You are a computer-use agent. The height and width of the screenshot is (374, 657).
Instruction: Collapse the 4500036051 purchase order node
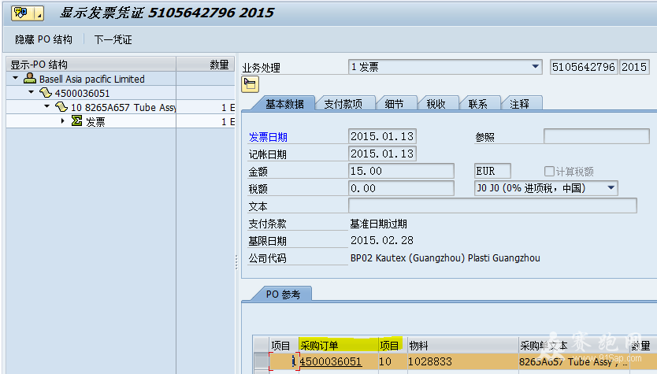[31, 92]
